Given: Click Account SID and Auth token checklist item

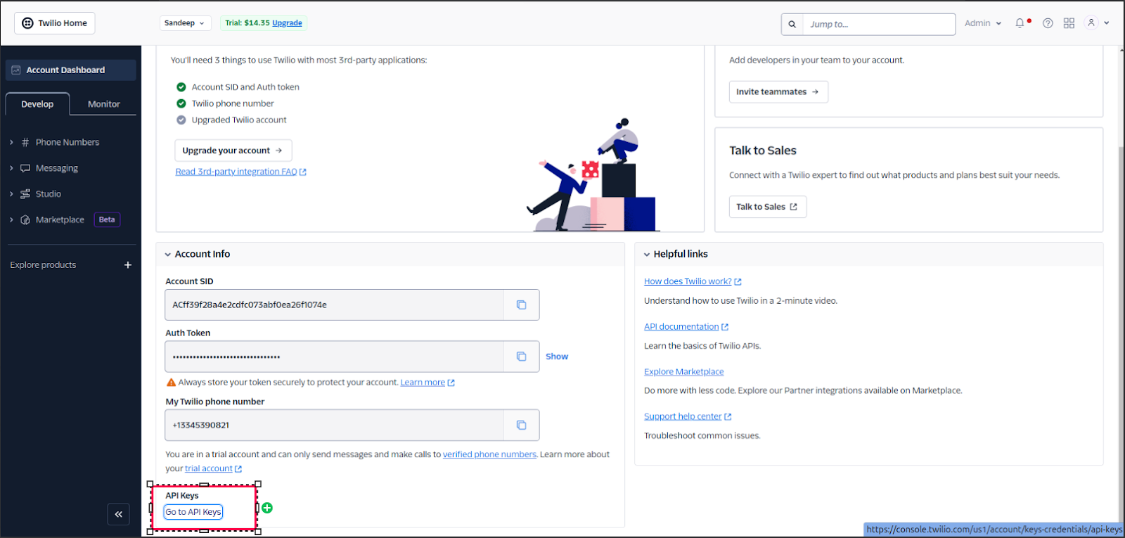Looking at the screenshot, I should [245, 87].
